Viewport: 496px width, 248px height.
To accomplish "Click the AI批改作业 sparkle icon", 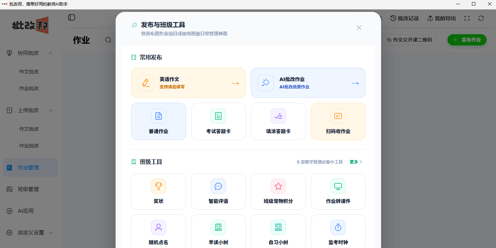I will tap(265, 83).
